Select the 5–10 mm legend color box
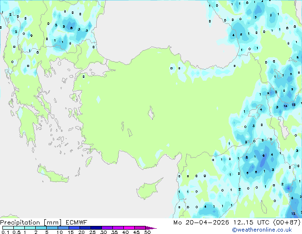 tap(52, 228)
